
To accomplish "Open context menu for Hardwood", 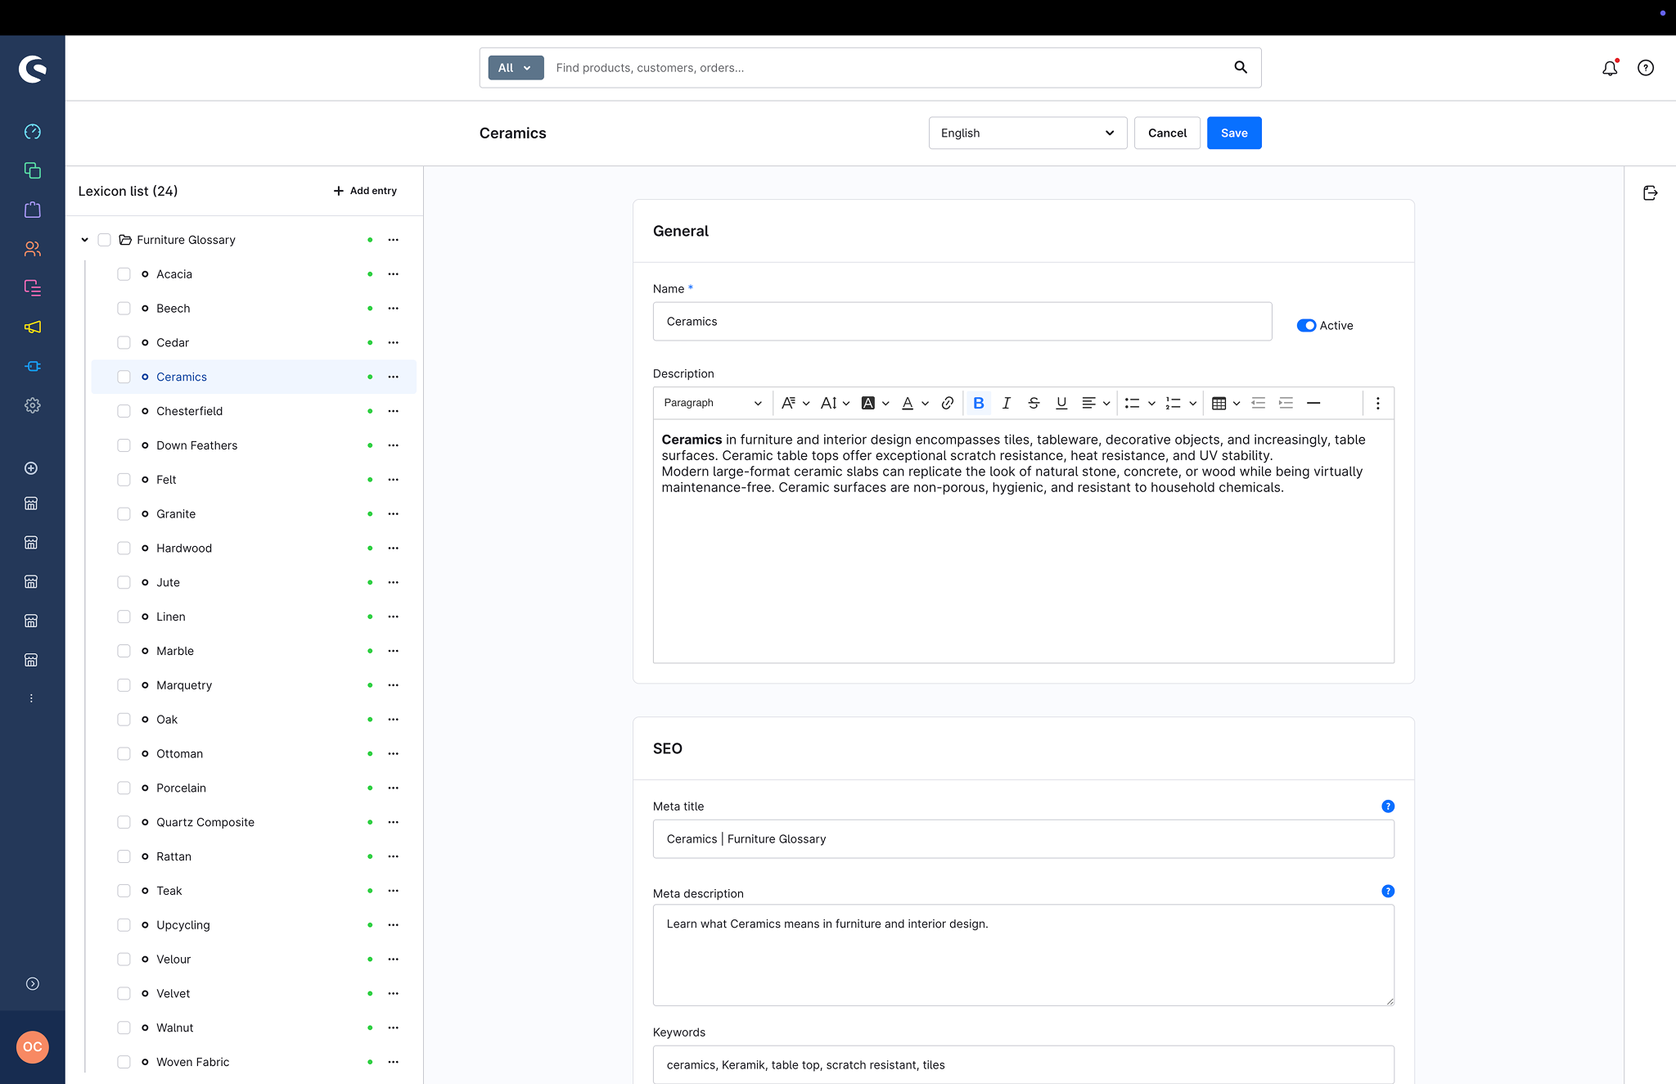I will 394,548.
